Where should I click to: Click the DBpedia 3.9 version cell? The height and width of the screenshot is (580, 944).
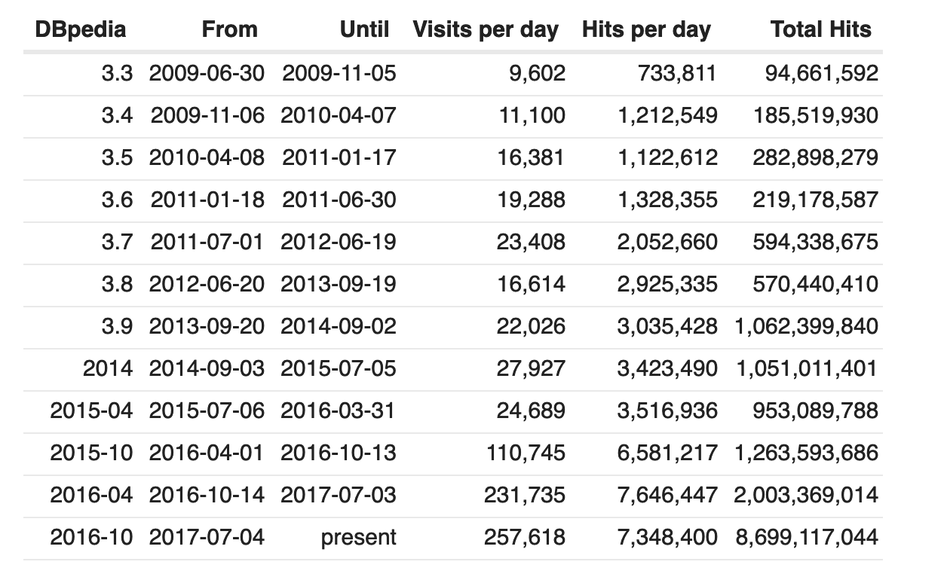coord(117,326)
